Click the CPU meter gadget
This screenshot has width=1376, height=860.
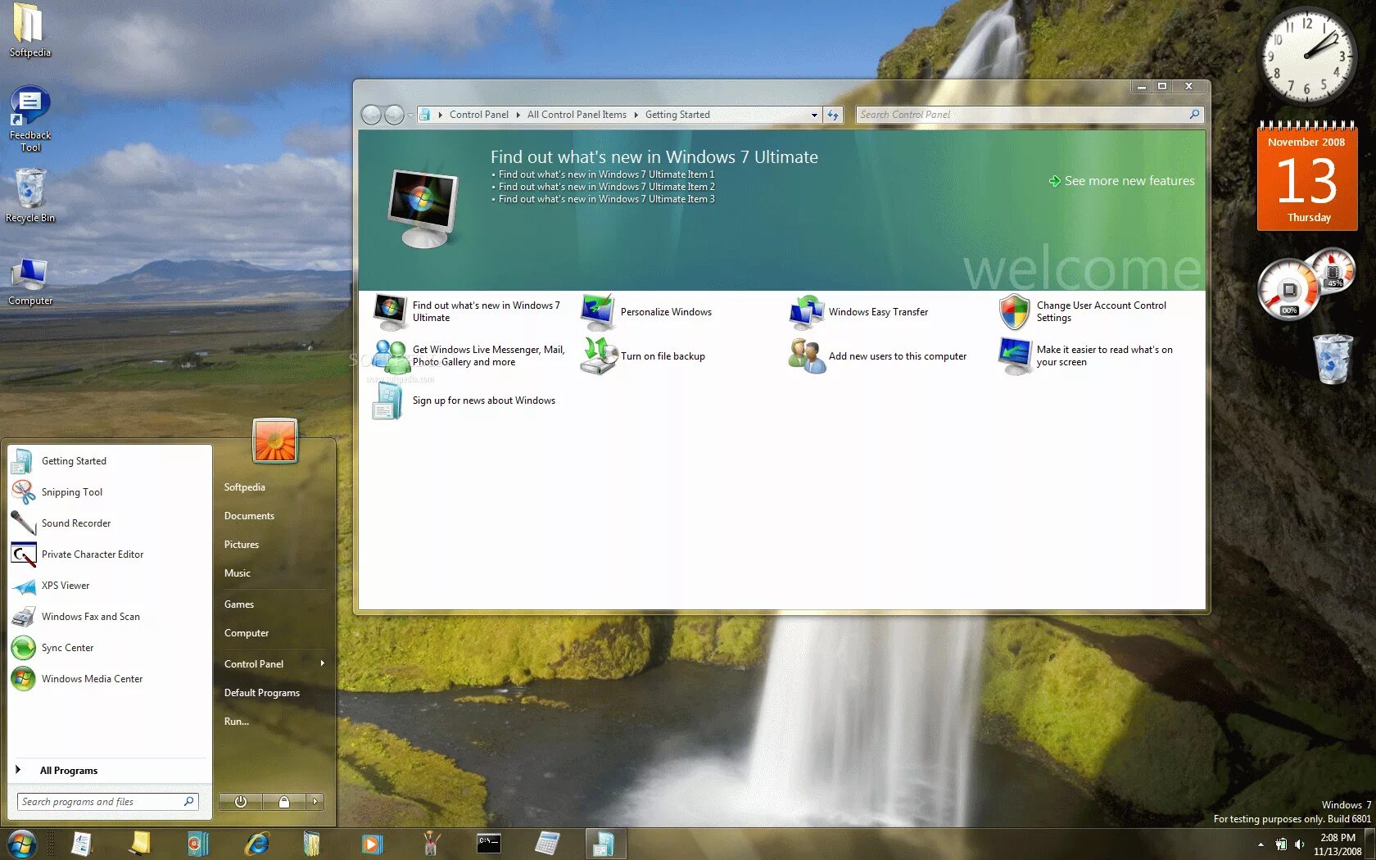pyautogui.click(x=1306, y=283)
